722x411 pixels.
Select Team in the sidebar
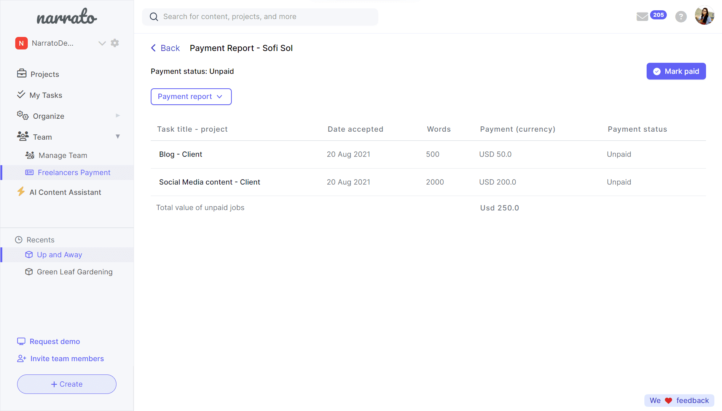42,137
